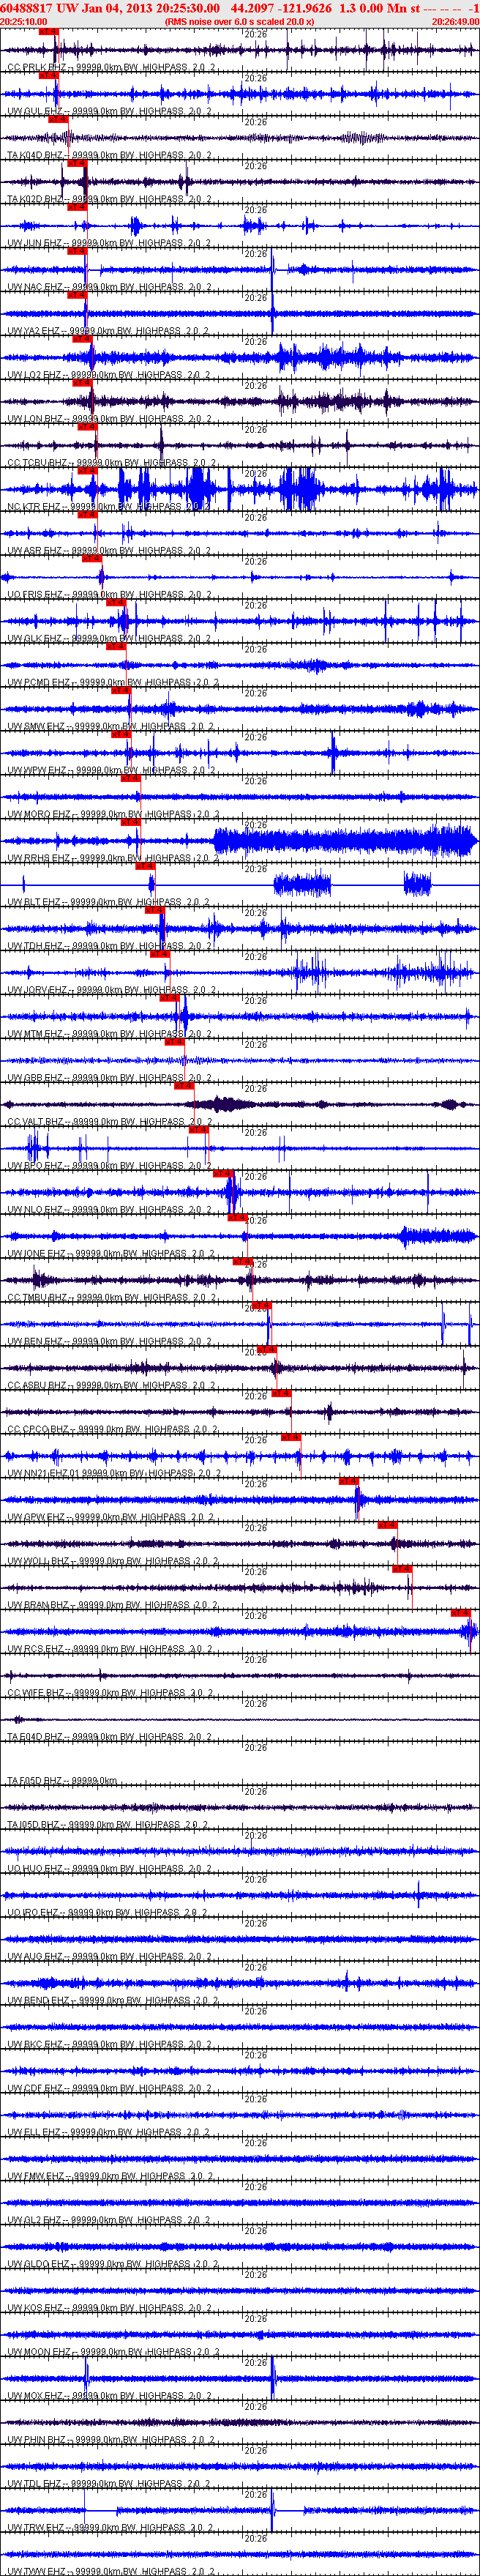Click red pick marker on CC PRLK trace
Viewport: 480px width, 2576px height.
(x=48, y=31)
